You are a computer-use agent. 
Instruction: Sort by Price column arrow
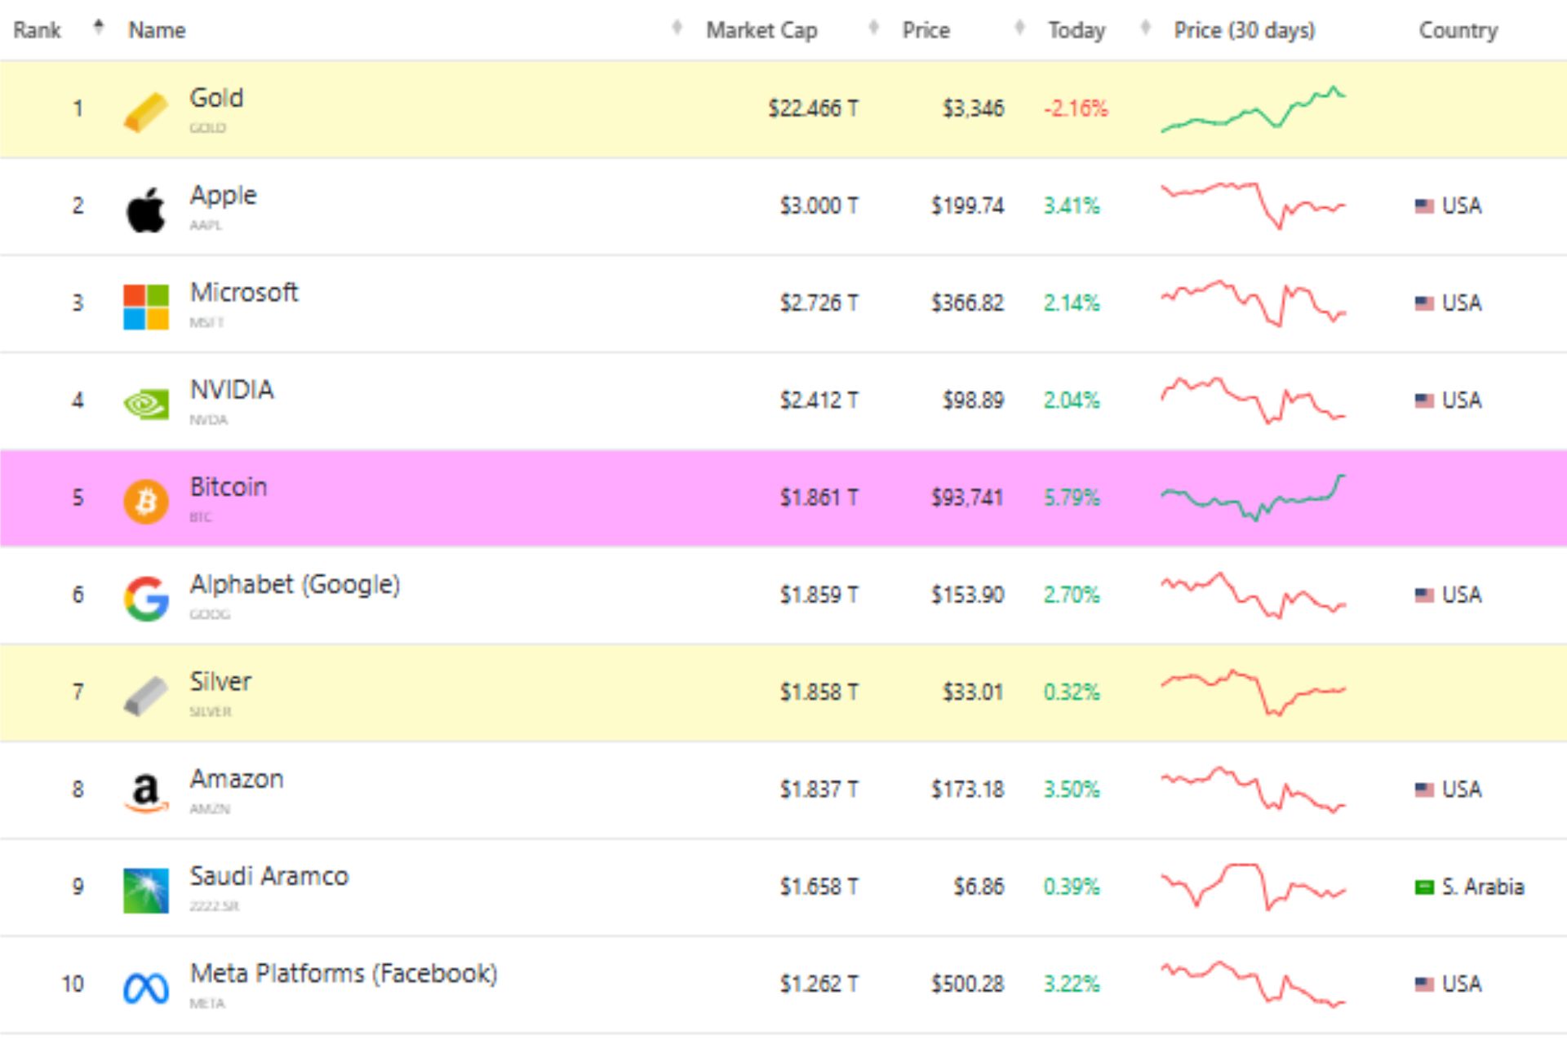pyautogui.click(x=1019, y=28)
